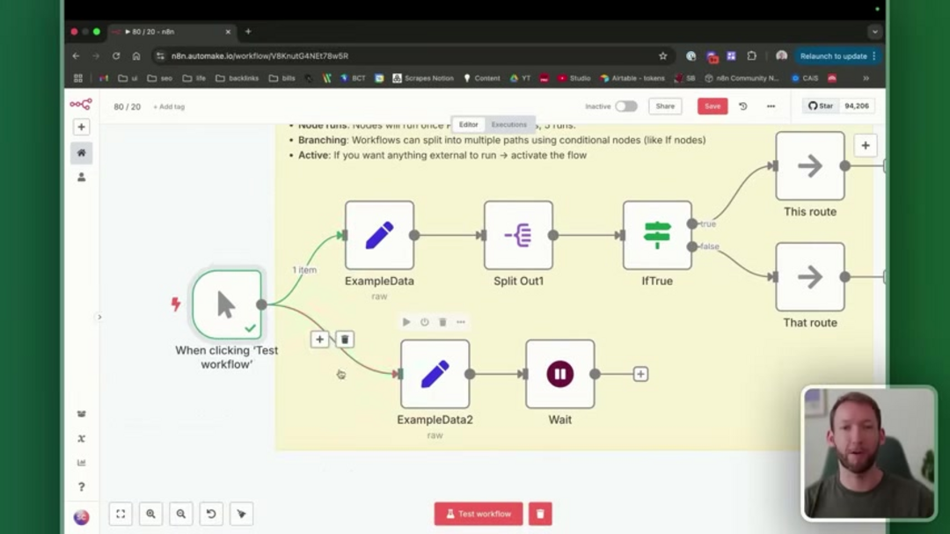The width and height of the screenshot is (950, 534).
Task: Select the Split Out1 node
Action: pyautogui.click(x=518, y=235)
